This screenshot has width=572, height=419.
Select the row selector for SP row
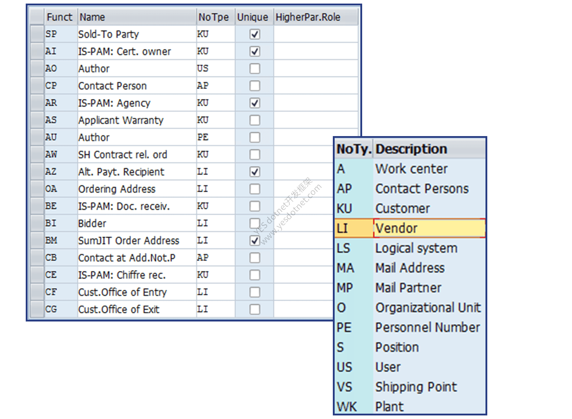37,34
